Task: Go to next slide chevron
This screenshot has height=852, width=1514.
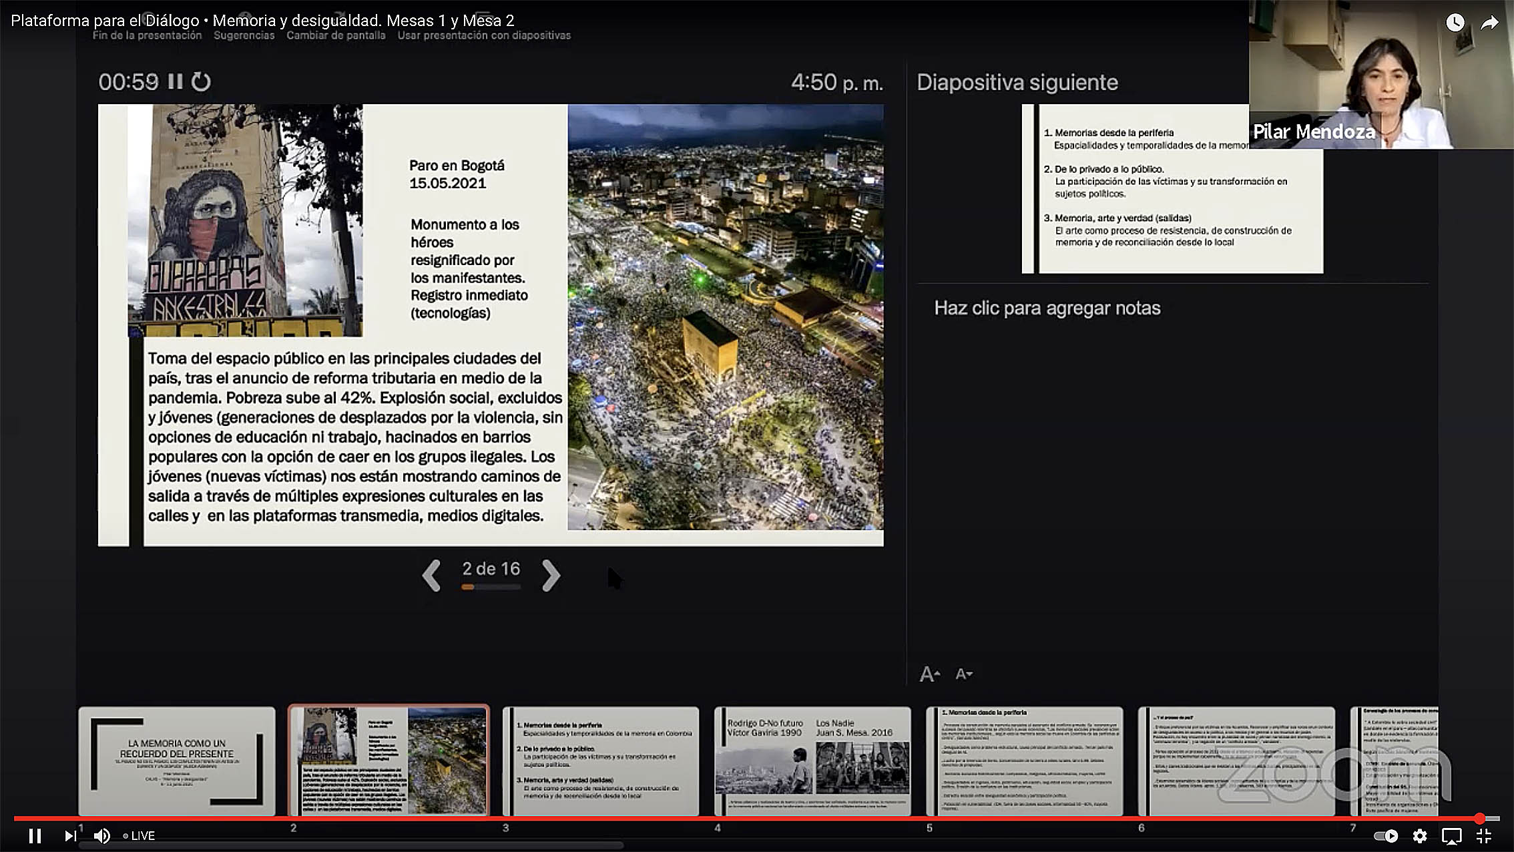Action: pos(550,575)
